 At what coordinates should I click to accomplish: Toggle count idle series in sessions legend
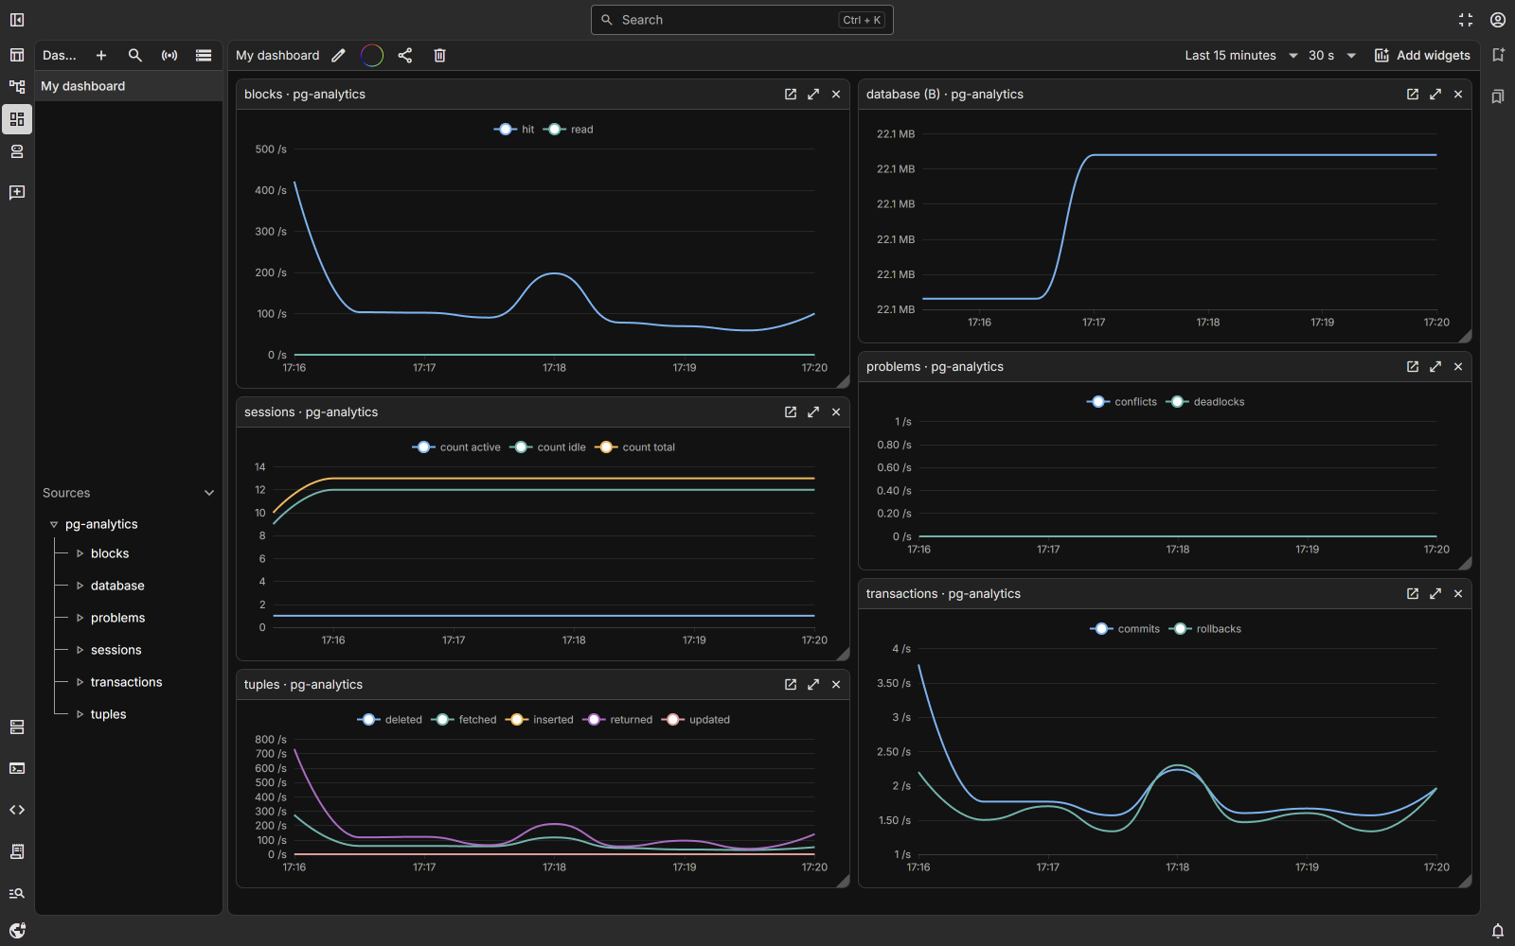click(547, 447)
